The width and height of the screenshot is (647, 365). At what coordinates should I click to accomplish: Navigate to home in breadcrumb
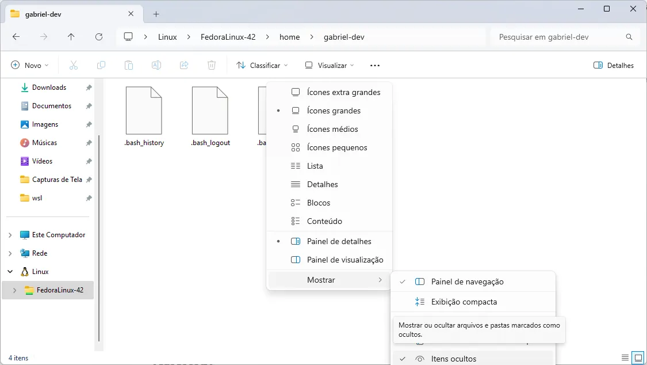coord(290,37)
